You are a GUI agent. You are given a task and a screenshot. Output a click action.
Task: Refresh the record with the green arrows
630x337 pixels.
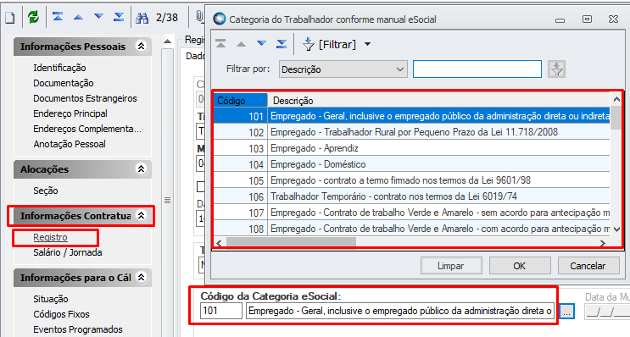(x=33, y=17)
